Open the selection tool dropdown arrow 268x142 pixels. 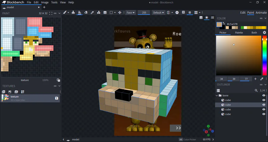(x=115, y=12)
